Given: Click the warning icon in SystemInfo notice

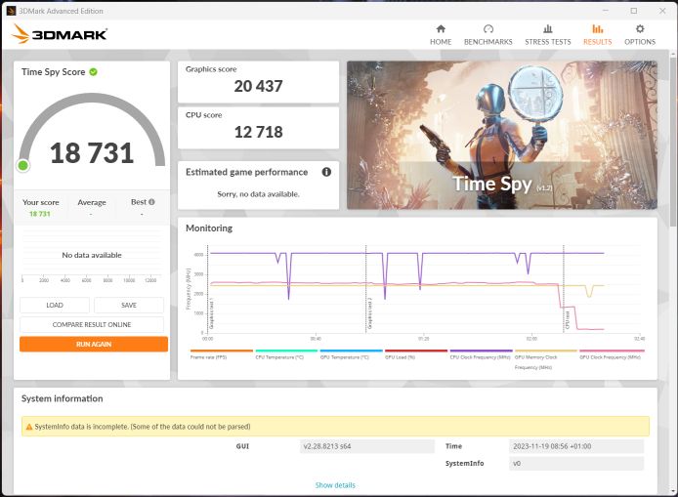Looking at the screenshot, I should [29, 427].
